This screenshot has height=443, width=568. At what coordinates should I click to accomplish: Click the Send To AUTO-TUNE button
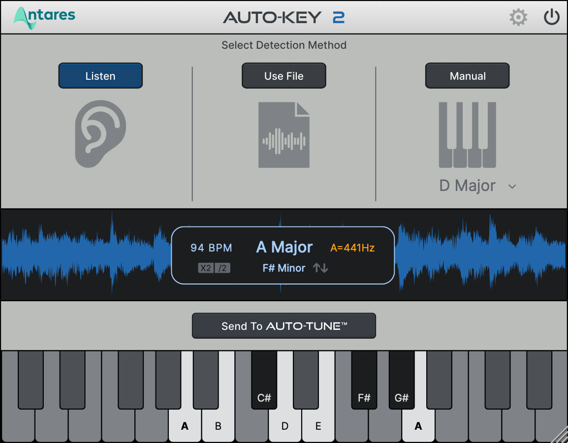click(284, 325)
